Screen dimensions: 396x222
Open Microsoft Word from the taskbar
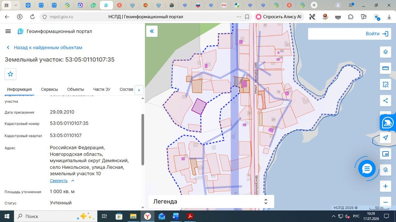click(x=176, y=216)
